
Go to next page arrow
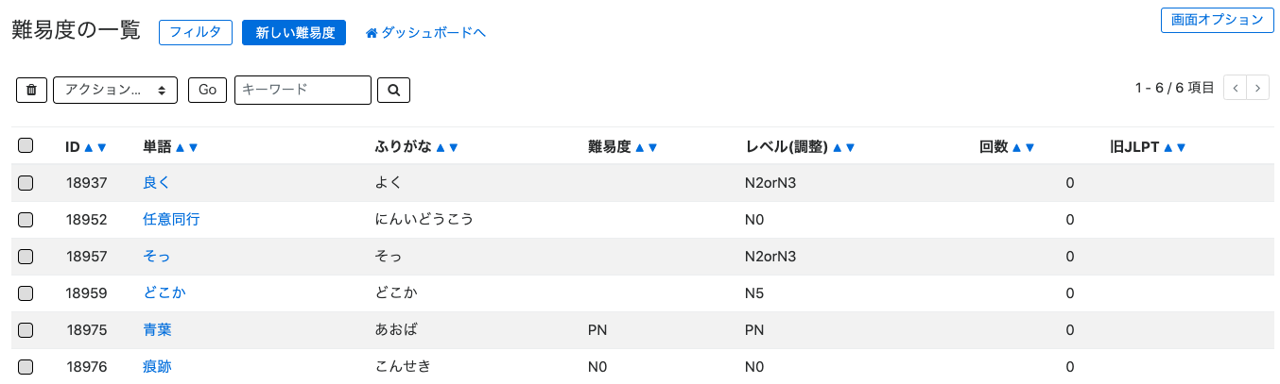(x=1257, y=88)
